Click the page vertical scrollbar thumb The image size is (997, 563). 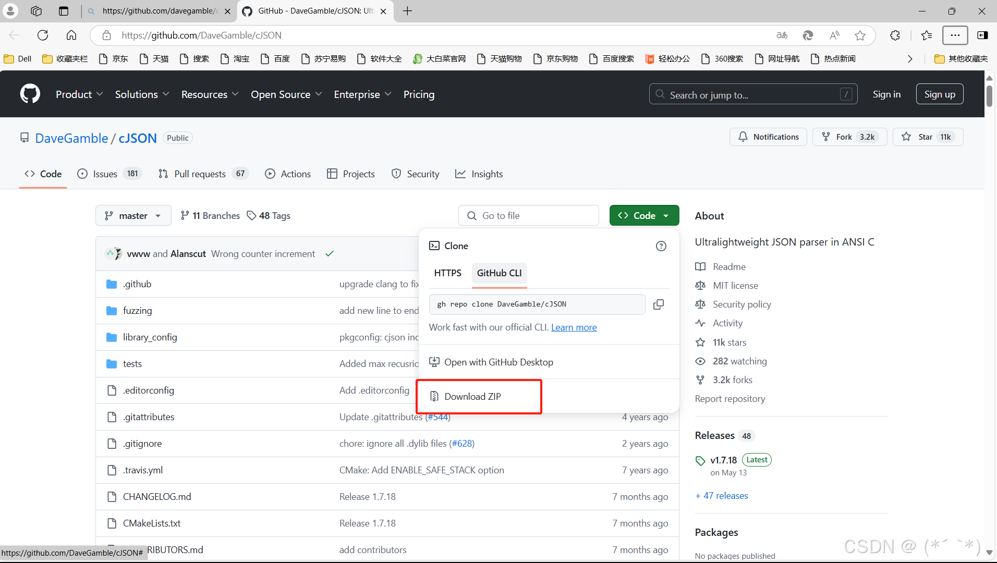(x=989, y=95)
